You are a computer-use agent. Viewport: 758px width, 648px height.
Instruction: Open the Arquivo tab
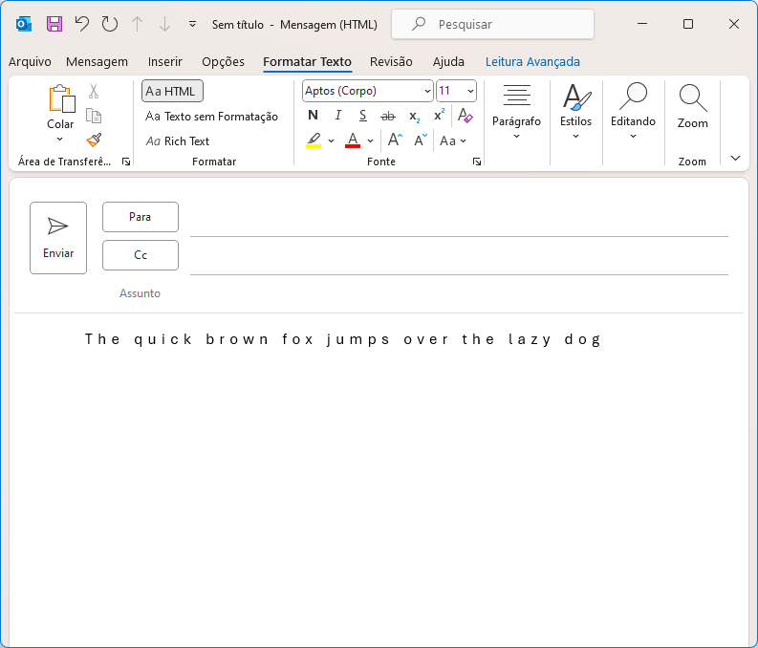click(30, 62)
